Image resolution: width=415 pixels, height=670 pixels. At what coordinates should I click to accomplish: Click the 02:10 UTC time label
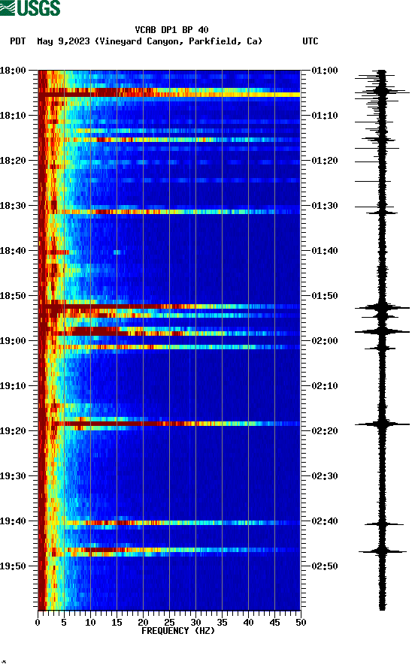click(325, 386)
